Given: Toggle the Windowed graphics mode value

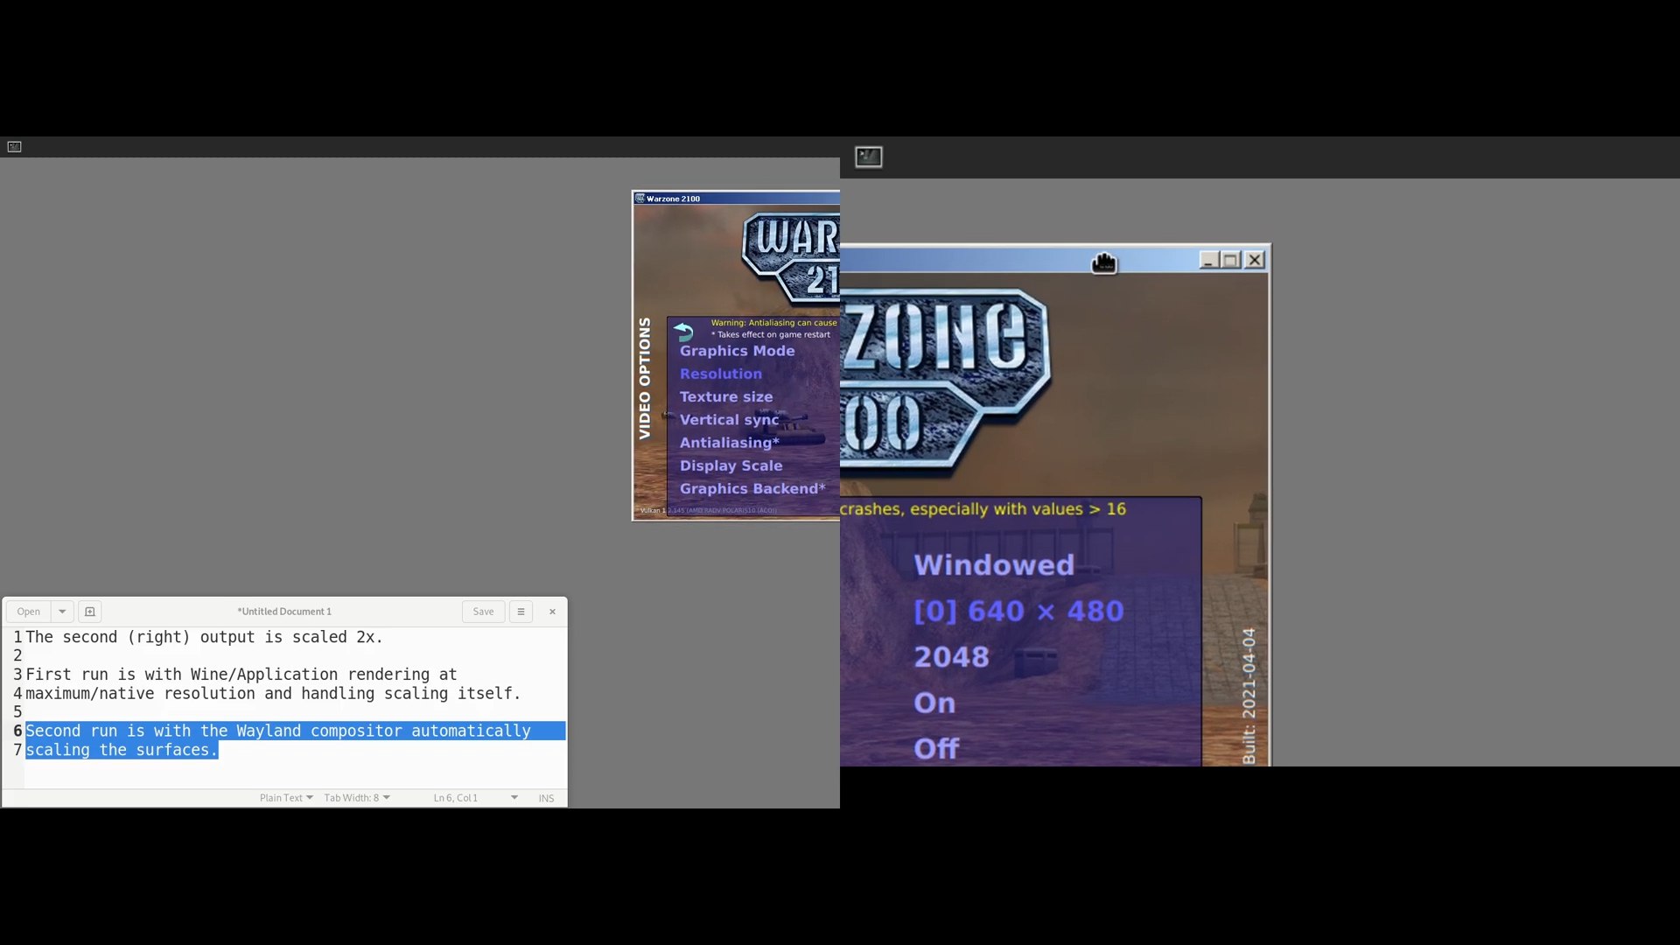Looking at the screenshot, I should point(994,565).
